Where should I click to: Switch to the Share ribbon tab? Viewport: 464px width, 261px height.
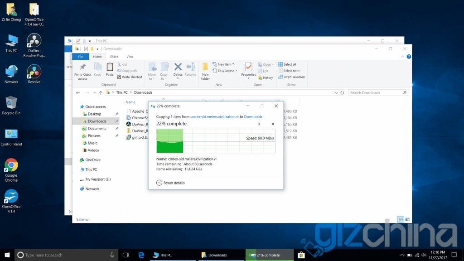114,57
